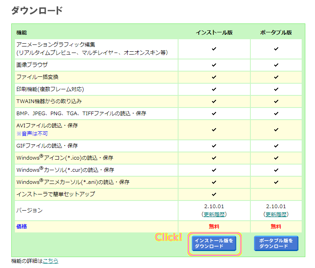Click the checkmark in the インストーラで簡単セットアップ row

point(214,194)
